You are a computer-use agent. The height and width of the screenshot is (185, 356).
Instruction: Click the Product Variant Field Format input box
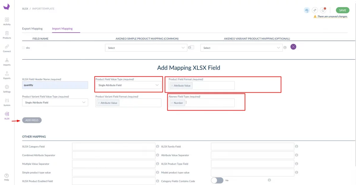(x=128, y=103)
